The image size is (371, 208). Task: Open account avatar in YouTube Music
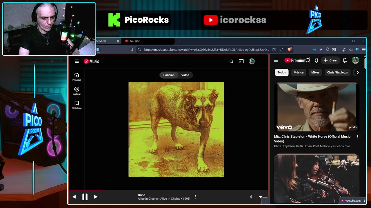252,61
